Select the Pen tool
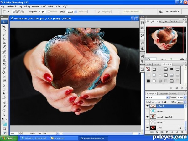Image resolution: width=188 pixels, height=141 pixels. 4,85
